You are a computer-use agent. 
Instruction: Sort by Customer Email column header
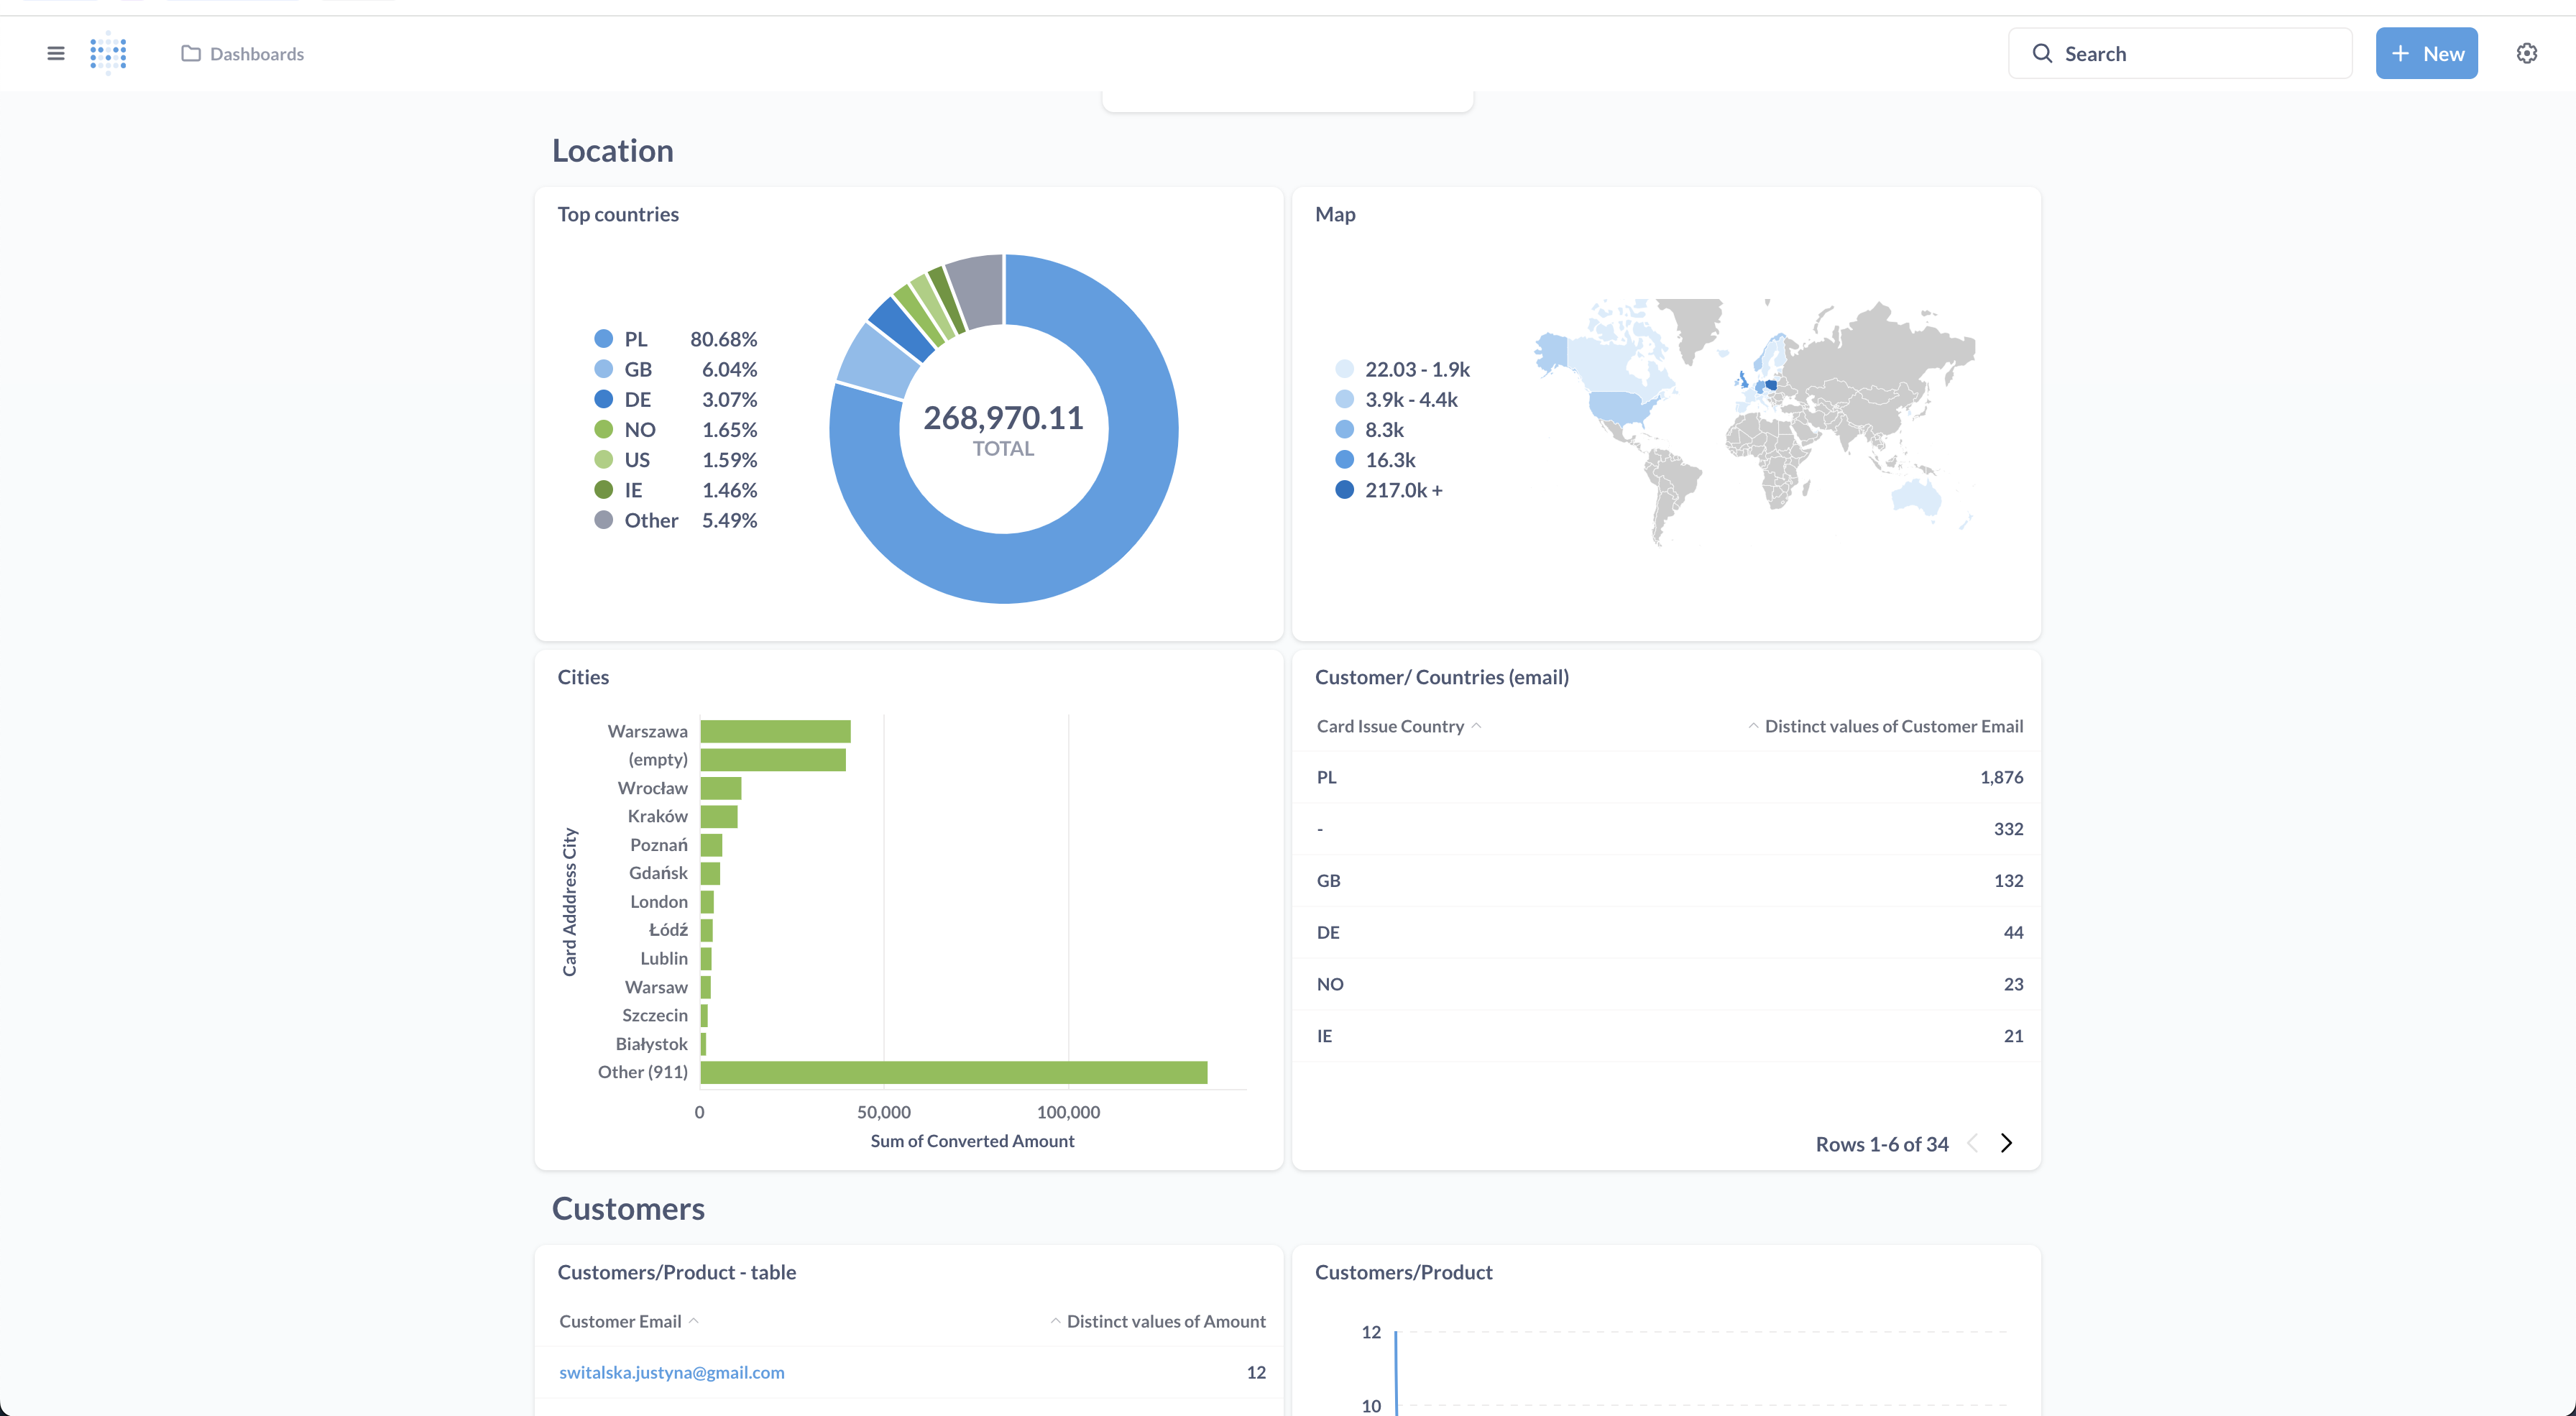620,1321
